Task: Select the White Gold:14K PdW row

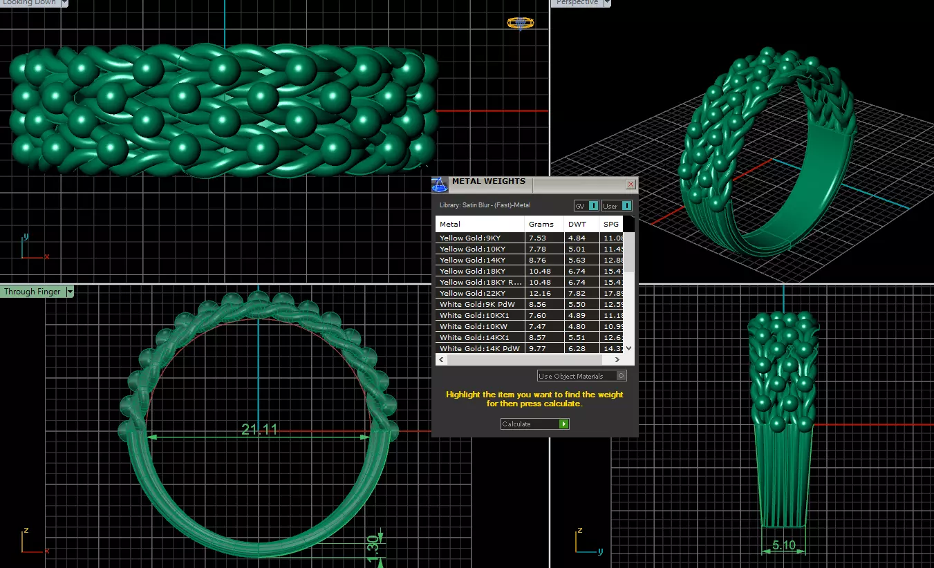Action: pyautogui.click(x=529, y=348)
